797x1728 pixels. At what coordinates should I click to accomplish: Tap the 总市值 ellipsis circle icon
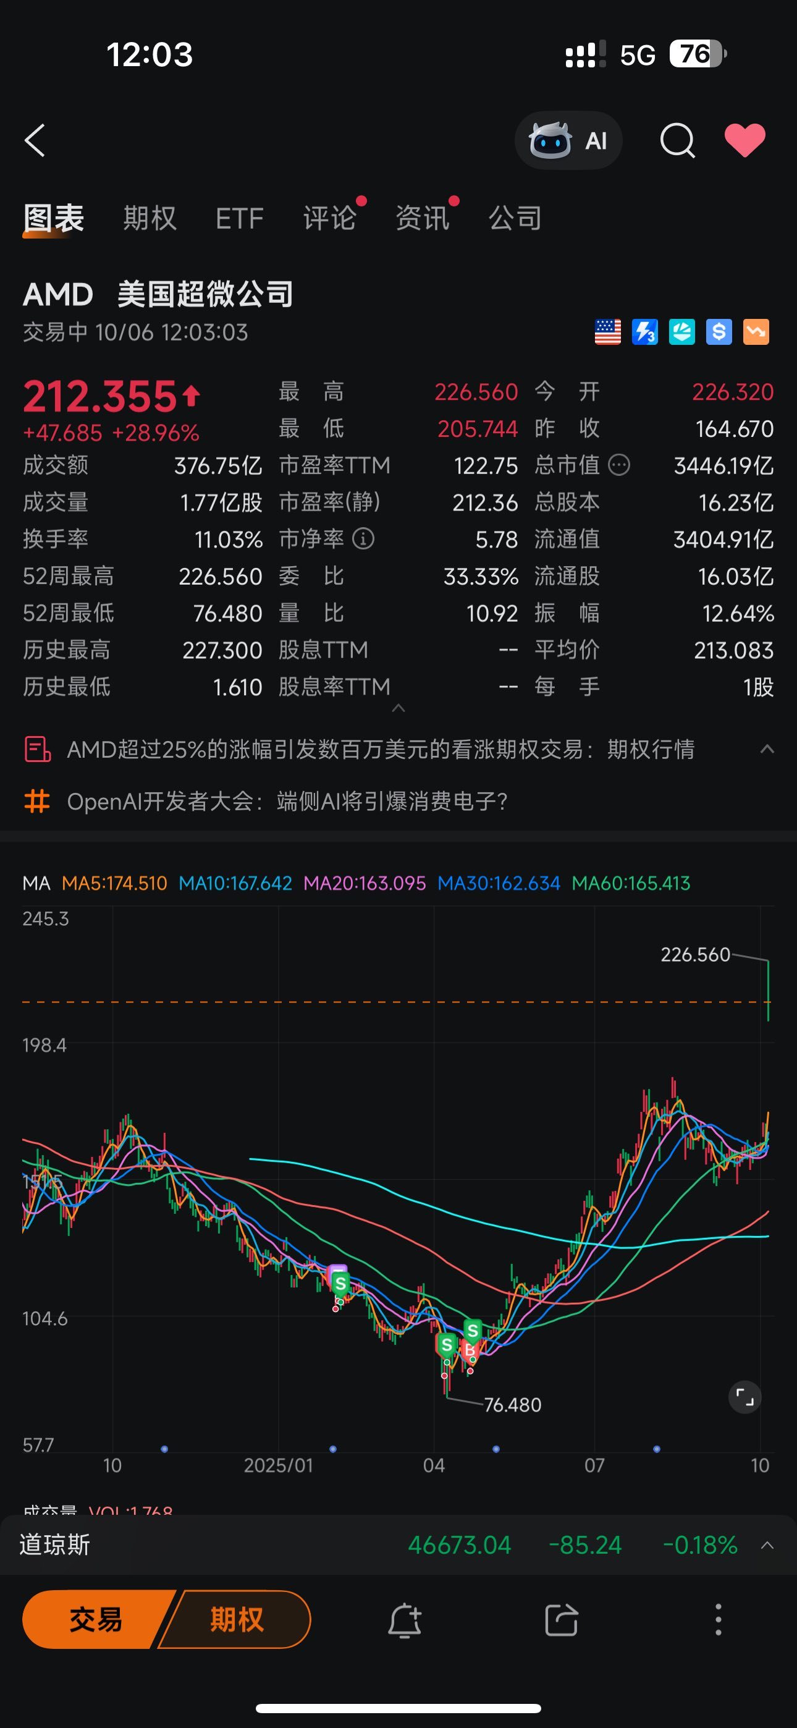(x=618, y=465)
